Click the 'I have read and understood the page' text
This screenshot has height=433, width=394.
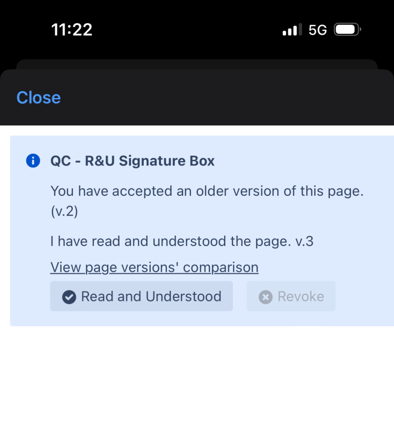coord(170,241)
